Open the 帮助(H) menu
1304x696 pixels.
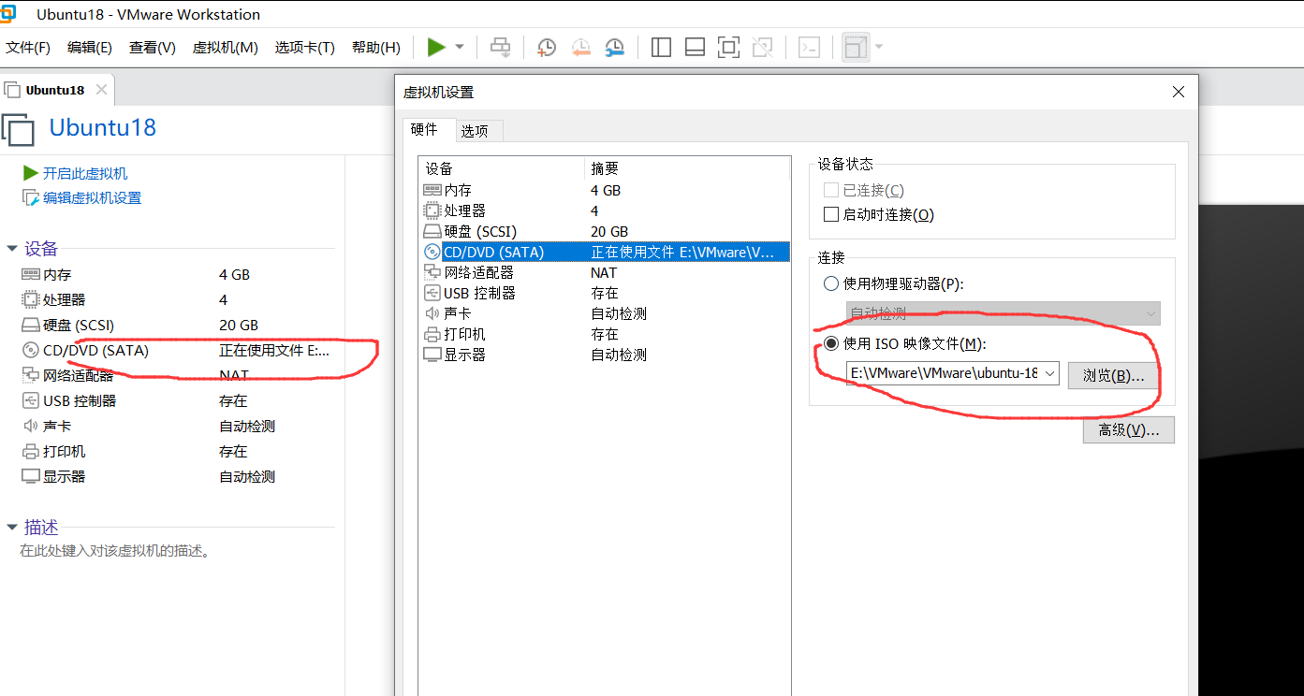[x=376, y=47]
